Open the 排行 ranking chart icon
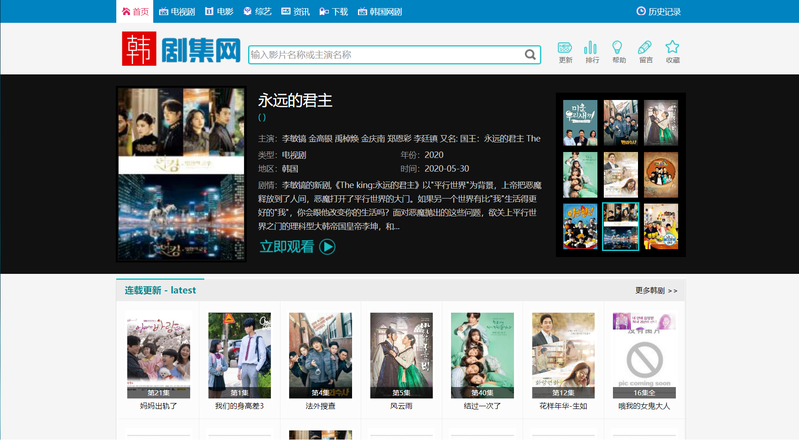Image resolution: width=799 pixels, height=440 pixels. tap(592, 52)
